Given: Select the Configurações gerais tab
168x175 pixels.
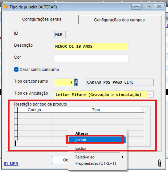Looking at the screenshot, I should click(x=42, y=19).
